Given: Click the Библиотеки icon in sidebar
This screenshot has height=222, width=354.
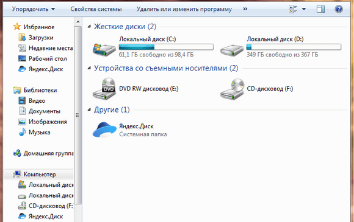Looking at the screenshot, I should [x=17, y=90].
